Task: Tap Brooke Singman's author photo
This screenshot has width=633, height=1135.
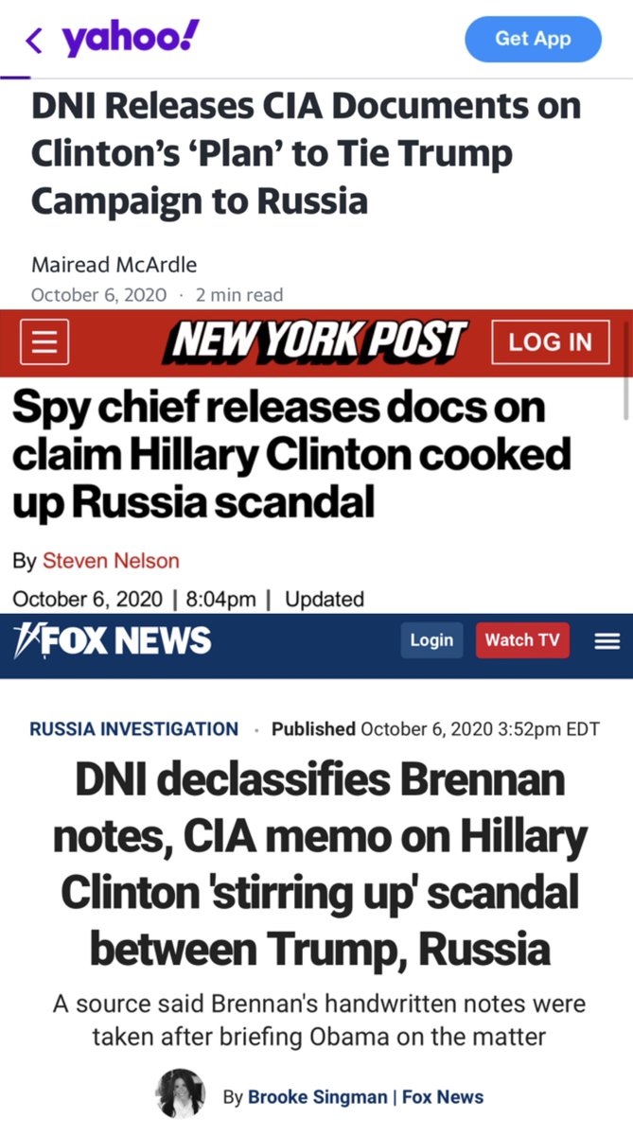Action: click(180, 1096)
